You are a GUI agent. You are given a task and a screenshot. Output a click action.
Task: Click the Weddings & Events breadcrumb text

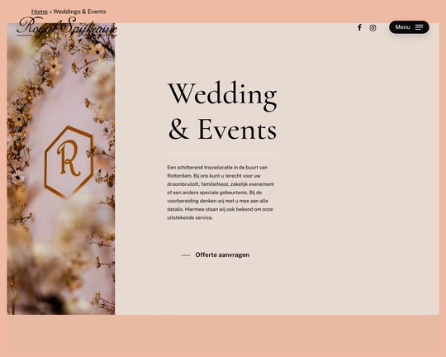(x=79, y=12)
